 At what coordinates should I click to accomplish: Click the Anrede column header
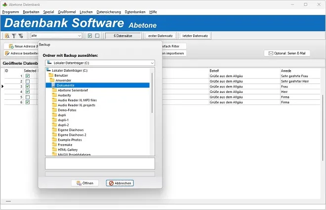tap(286, 71)
